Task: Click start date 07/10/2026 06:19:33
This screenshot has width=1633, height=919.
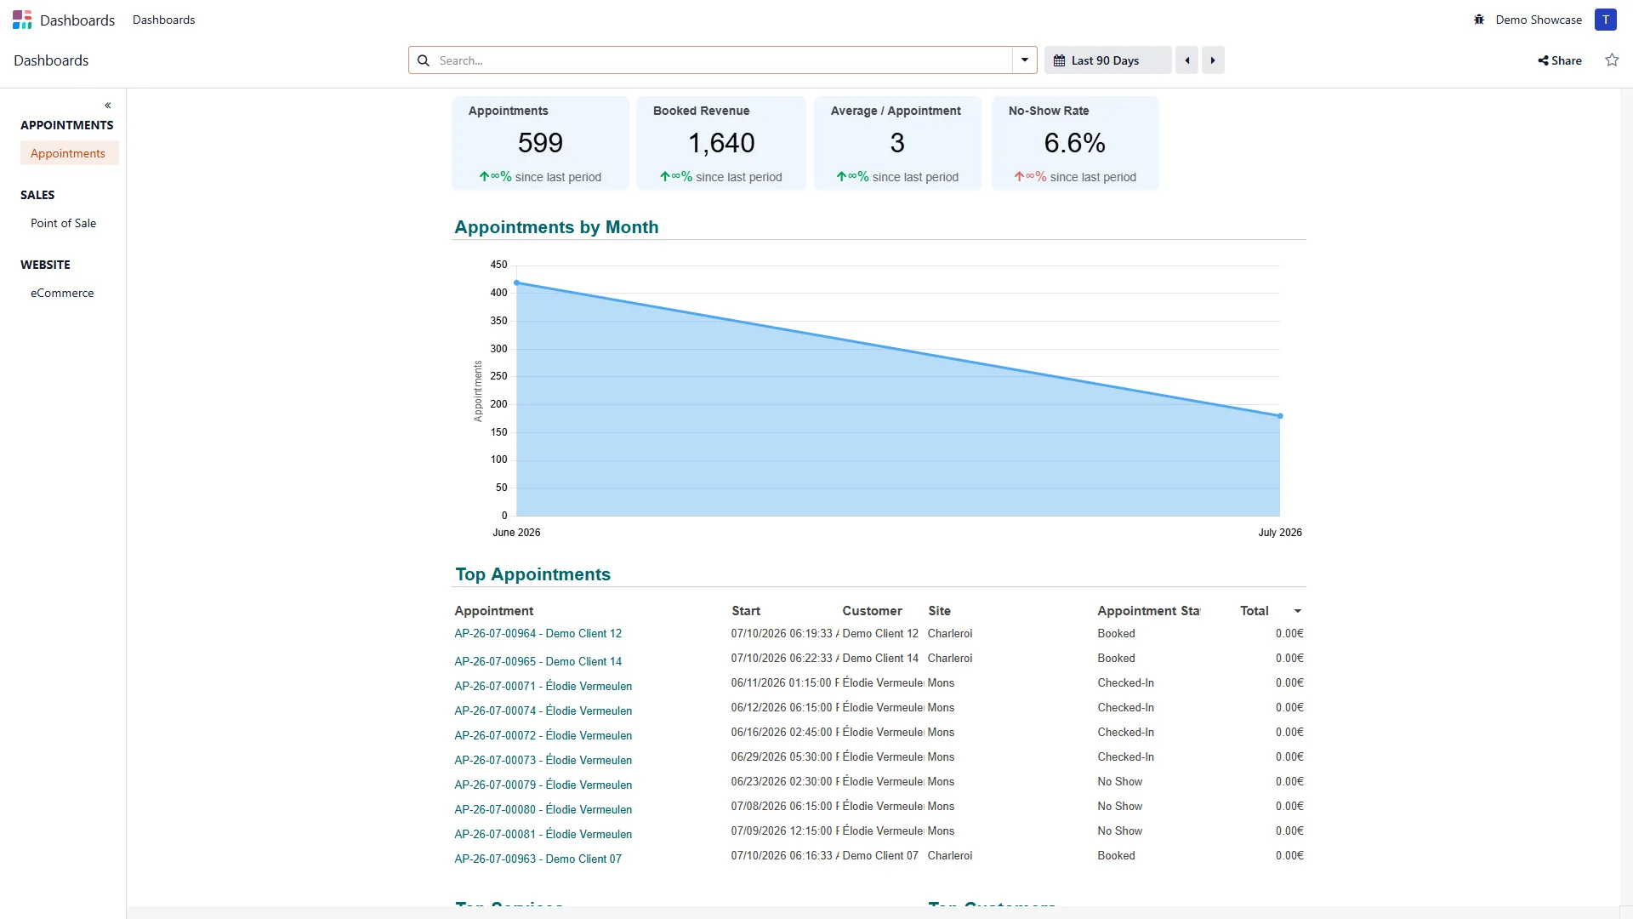Action: point(784,634)
